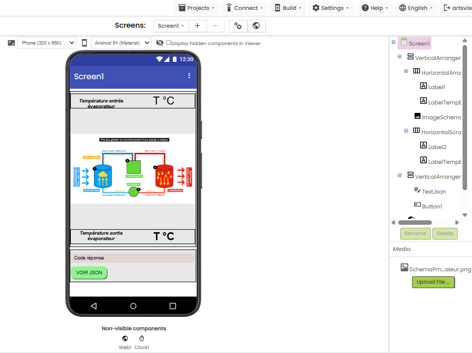Click the VOIR JSON button in preview
The width and height of the screenshot is (472, 353).
[89, 273]
